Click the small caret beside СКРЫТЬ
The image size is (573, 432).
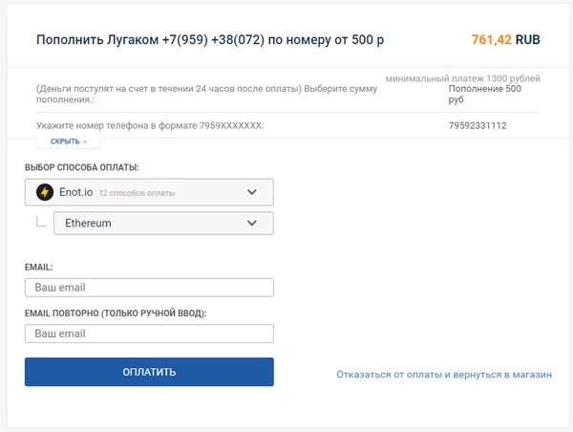tap(85, 141)
